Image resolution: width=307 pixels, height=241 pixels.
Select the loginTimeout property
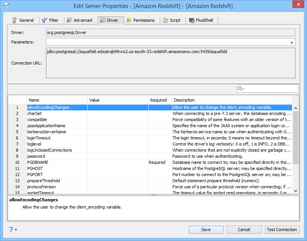(x=150, y=138)
